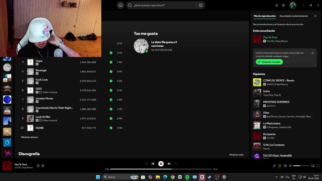
Task: Toggle the liked checkmark for Fuck Love
Action: click(111, 81)
